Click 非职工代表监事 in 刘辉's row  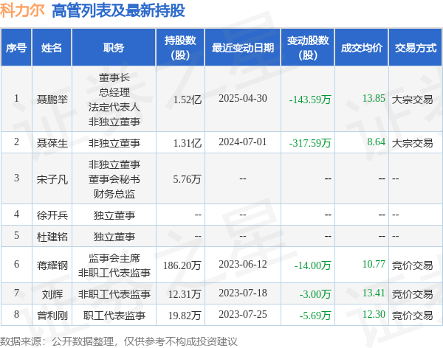[114, 294]
